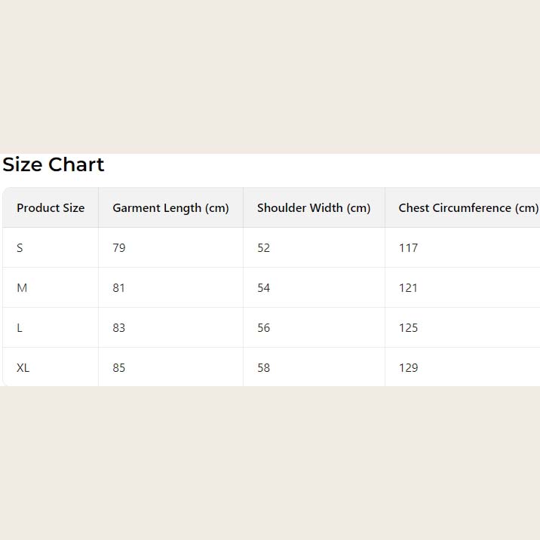Select the S size cell

pos(20,248)
